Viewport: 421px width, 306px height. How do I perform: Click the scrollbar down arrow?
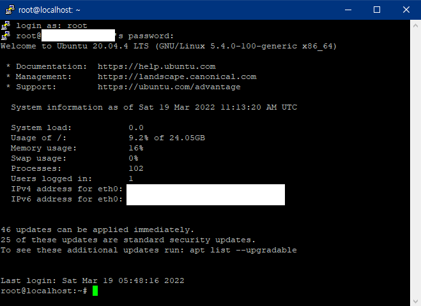coord(415,302)
